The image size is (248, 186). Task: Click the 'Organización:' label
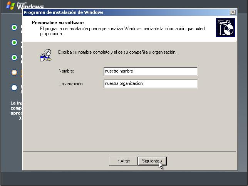(71, 84)
